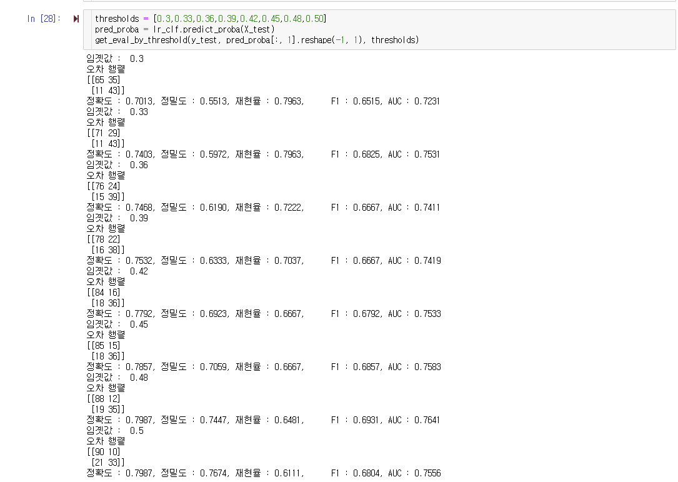Click the AUC value 0.7556
678x482 pixels.
[x=427, y=473]
